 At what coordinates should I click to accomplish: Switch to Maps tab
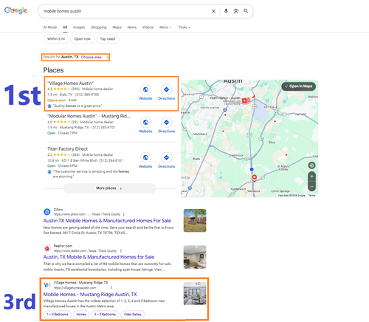click(x=117, y=27)
